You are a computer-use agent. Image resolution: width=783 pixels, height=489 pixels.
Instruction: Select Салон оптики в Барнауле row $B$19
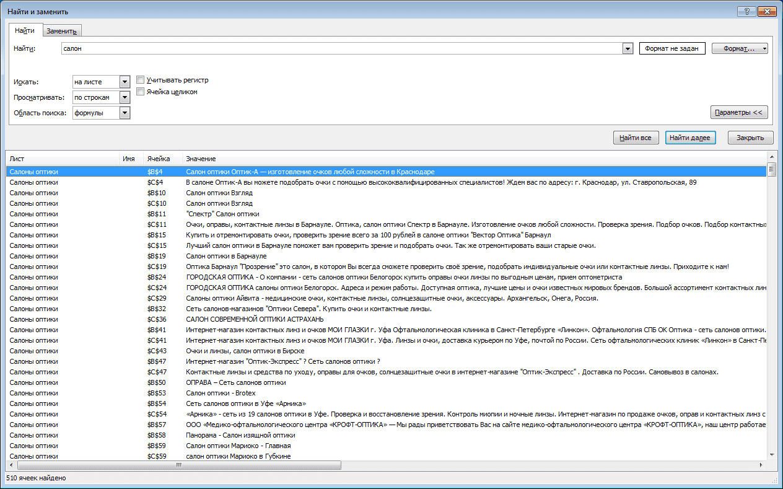pos(387,256)
